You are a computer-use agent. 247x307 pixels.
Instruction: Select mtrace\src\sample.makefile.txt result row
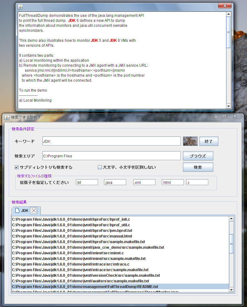coord(120,270)
